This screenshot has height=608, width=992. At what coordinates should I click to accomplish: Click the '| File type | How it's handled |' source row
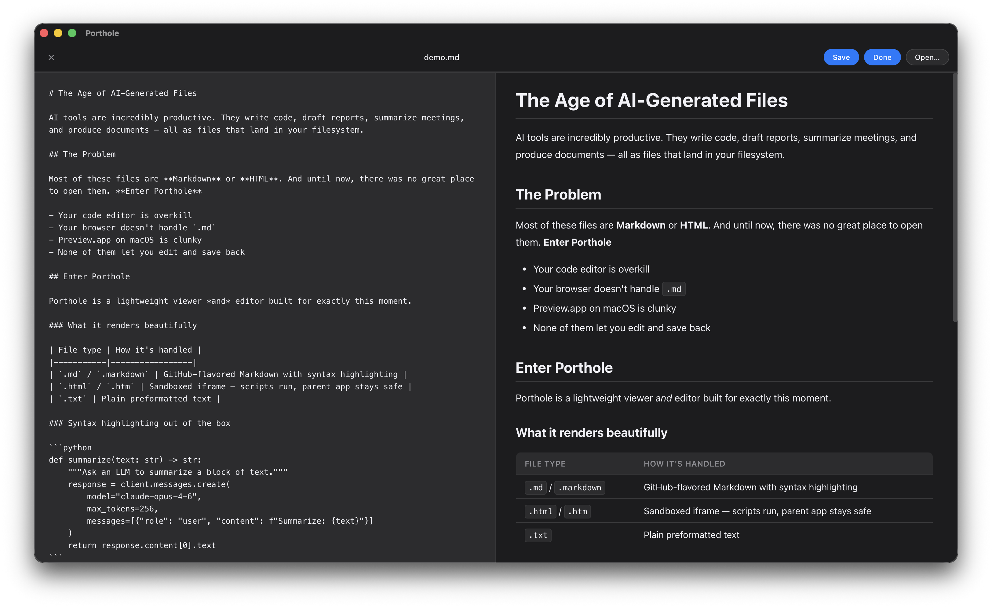(x=125, y=350)
